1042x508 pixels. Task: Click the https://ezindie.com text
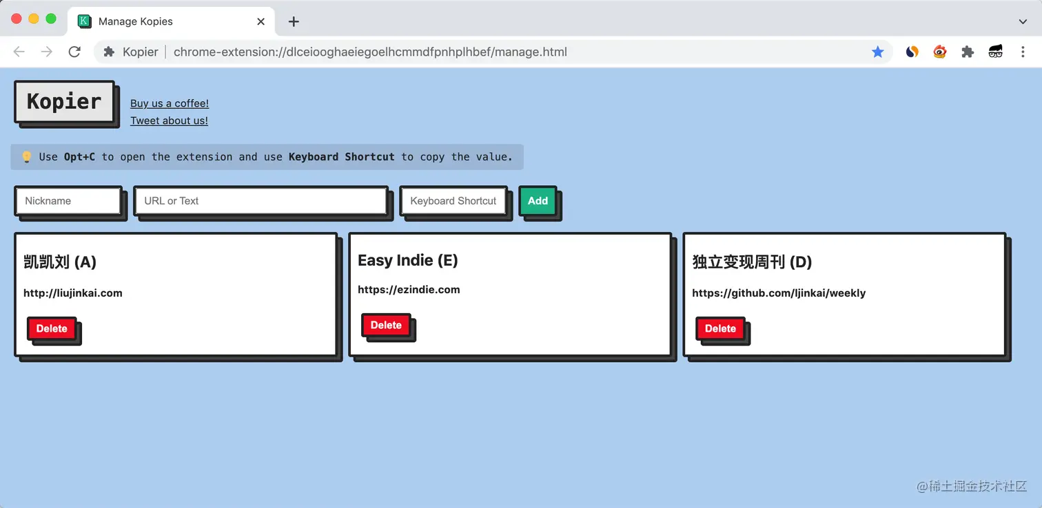[x=409, y=289]
